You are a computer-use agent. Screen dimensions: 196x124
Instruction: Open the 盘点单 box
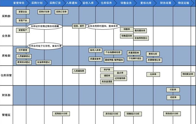click(x=120, y=73)
